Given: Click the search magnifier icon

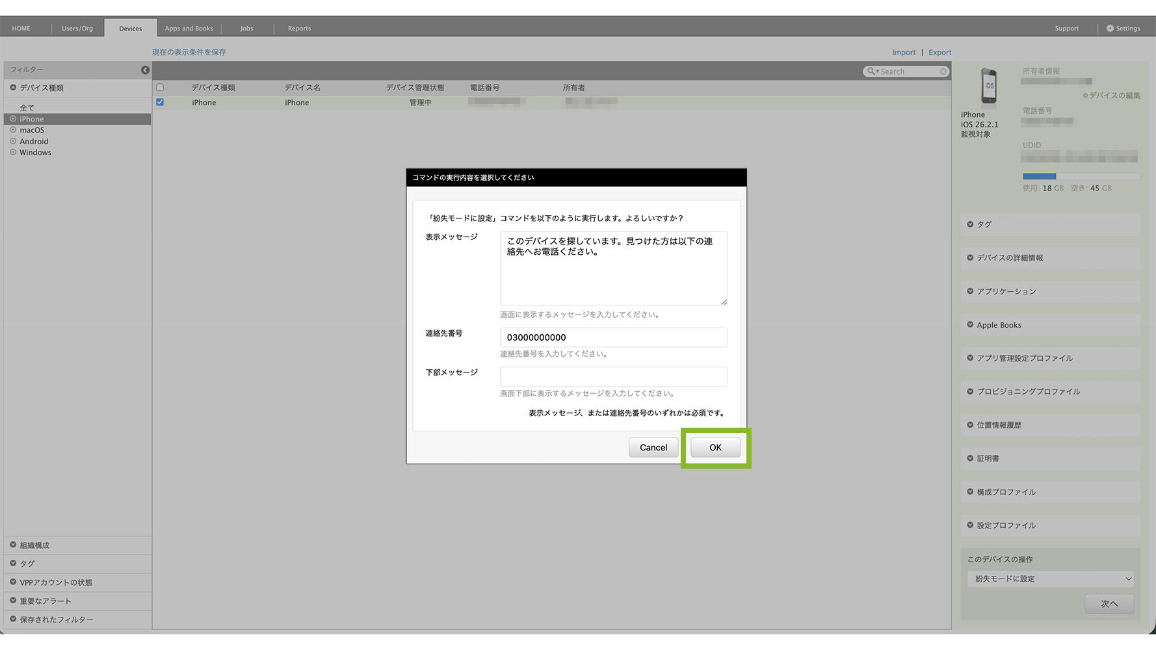Looking at the screenshot, I should [871, 71].
